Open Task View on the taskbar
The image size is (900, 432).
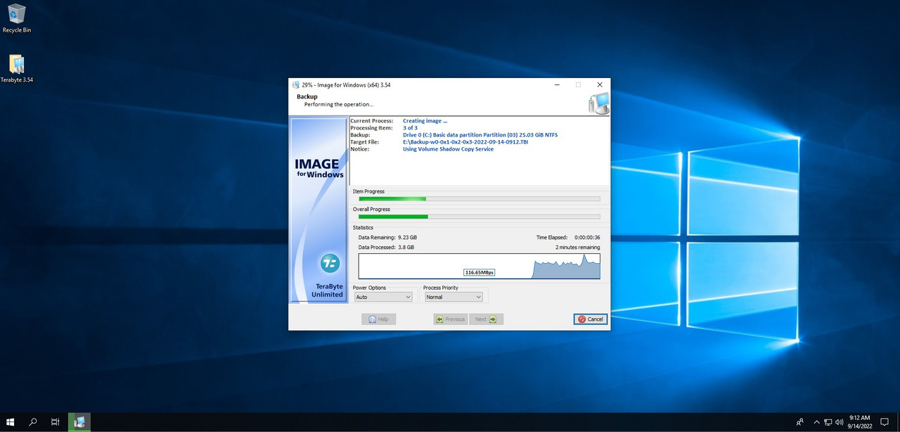[55, 422]
